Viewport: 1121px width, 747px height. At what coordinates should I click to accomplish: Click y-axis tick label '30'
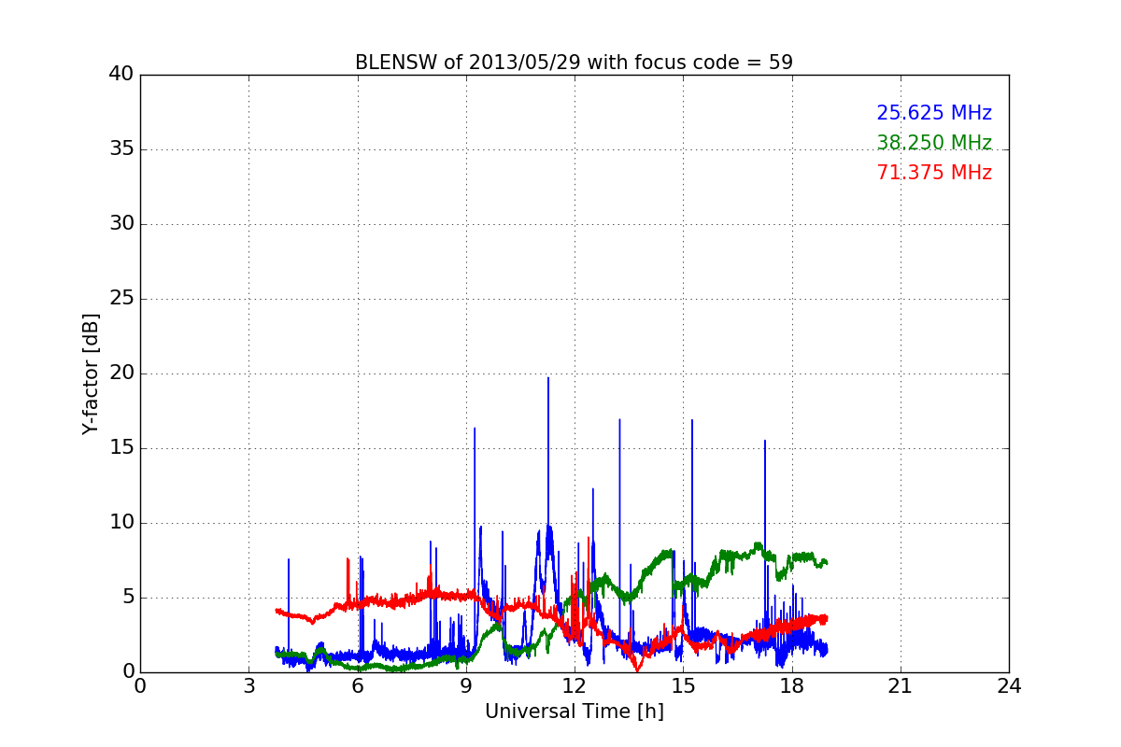click(121, 224)
